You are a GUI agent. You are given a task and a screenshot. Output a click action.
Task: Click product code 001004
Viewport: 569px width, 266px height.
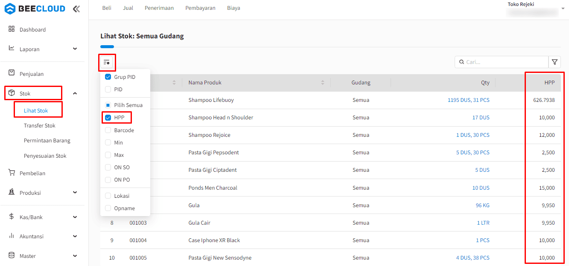[138, 240]
